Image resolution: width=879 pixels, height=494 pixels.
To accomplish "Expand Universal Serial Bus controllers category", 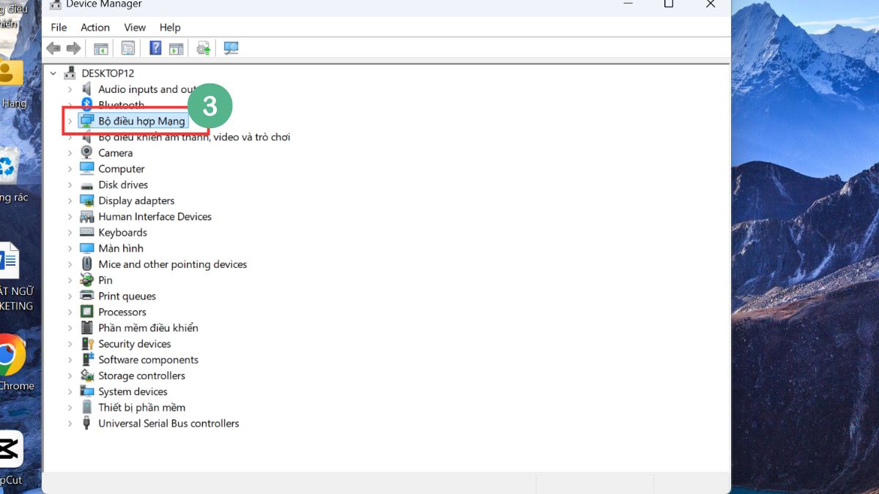I will (70, 424).
